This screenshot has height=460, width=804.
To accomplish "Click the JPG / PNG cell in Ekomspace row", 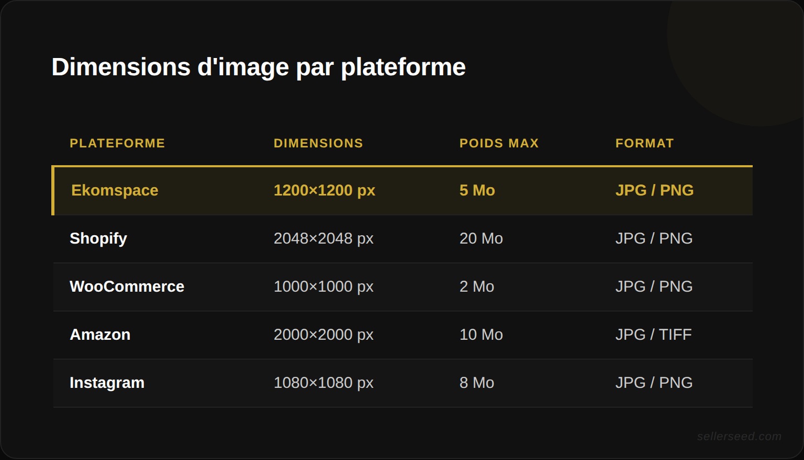I will (x=654, y=190).
